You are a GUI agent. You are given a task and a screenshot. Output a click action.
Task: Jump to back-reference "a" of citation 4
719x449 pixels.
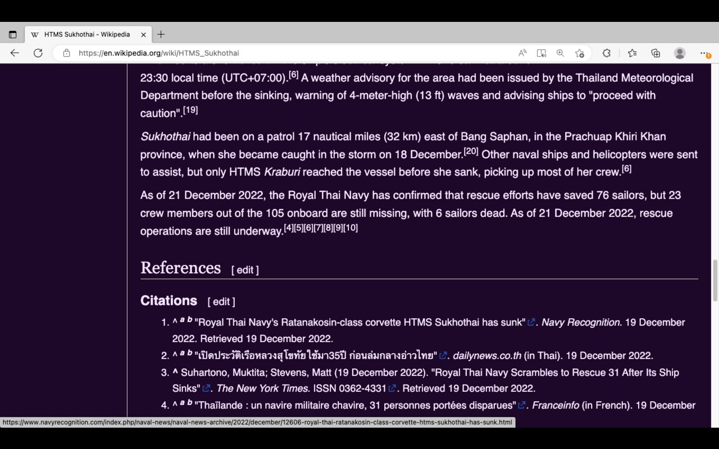[x=182, y=403]
